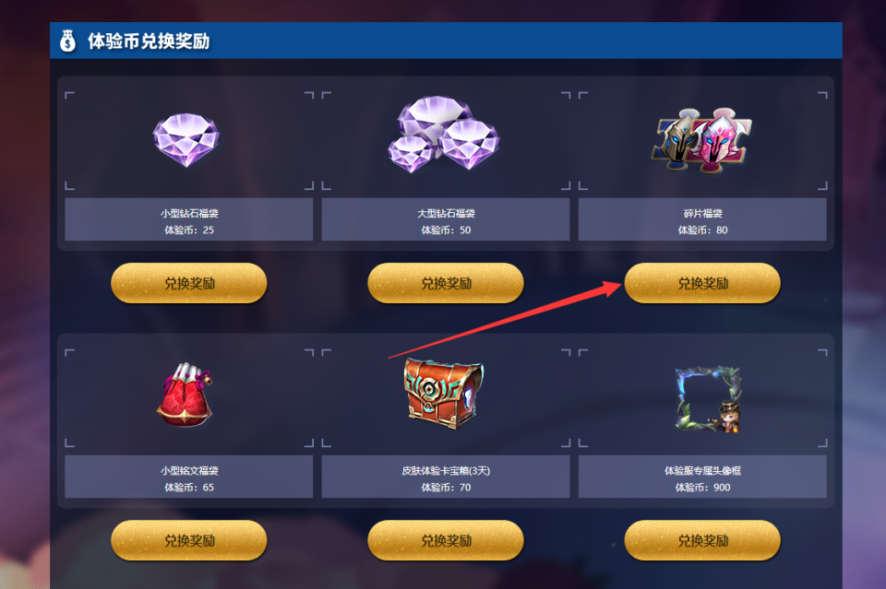Click the 大型钻石福袋 price label
Image resolution: width=886 pixels, height=589 pixels.
pos(446,230)
